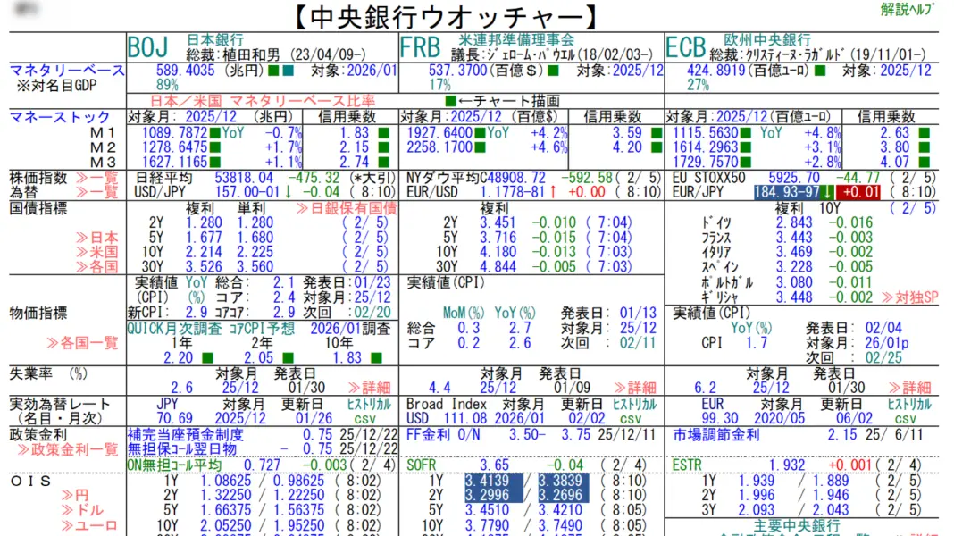This screenshot has width=954, height=536.
Task: Open ≫ユーロ OIS link
Action: [x=88, y=525]
